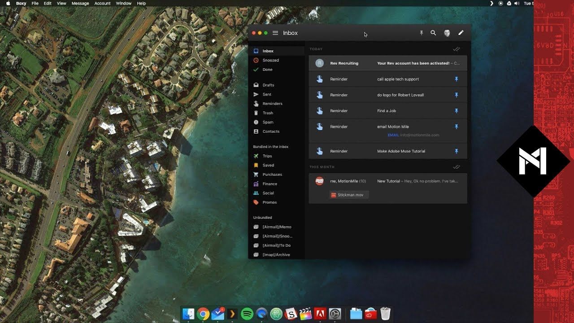The height and width of the screenshot is (323, 574).
Task: Sweep all This Month items done
Action: point(457,167)
